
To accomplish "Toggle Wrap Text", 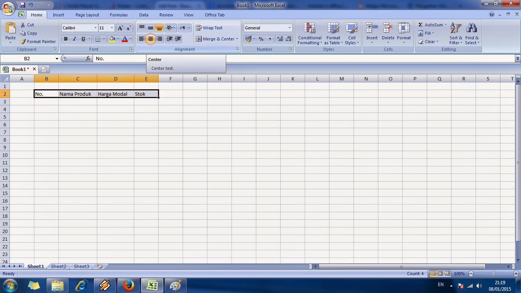I will coord(209,28).
